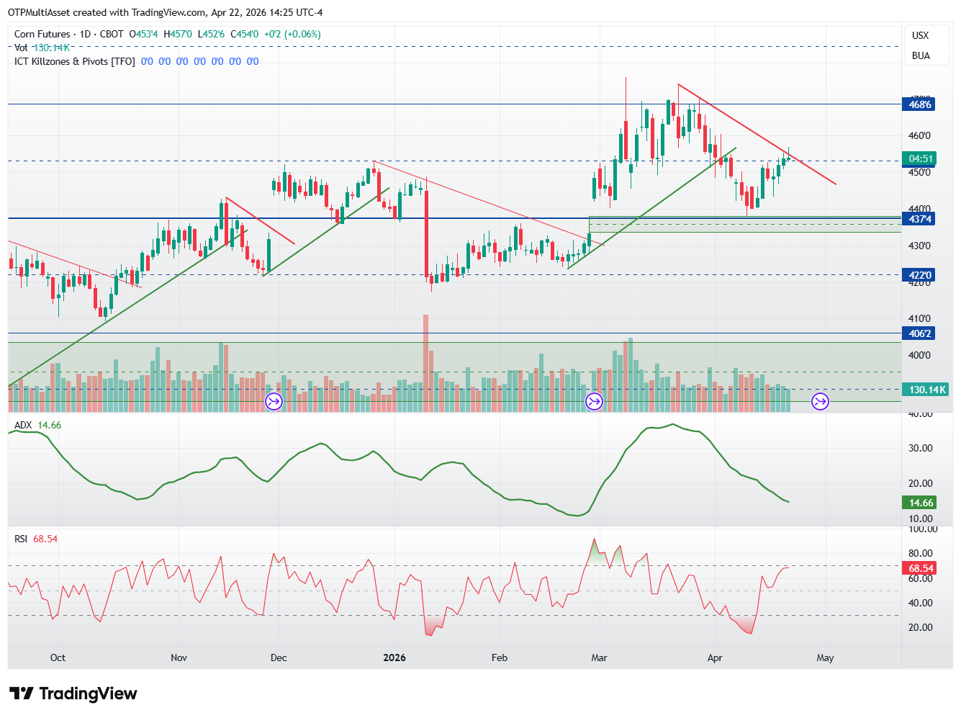Click the 468'6 price level label

click(x=919, y=104)
